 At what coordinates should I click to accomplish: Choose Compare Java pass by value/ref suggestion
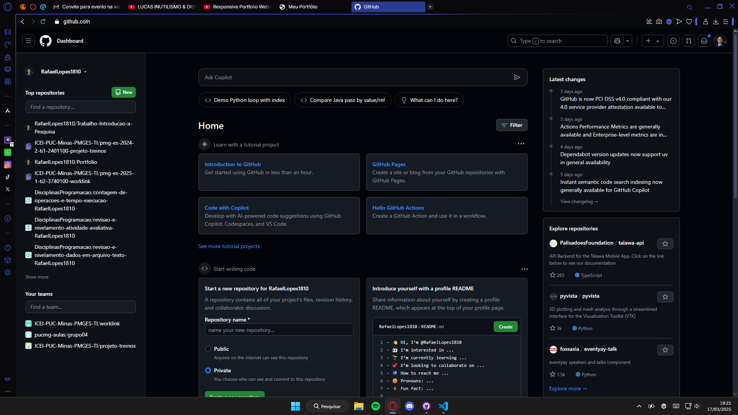tap(343, 100)
